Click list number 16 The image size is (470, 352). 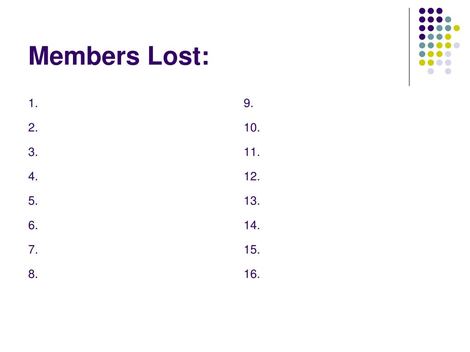(x=252, y=274)
